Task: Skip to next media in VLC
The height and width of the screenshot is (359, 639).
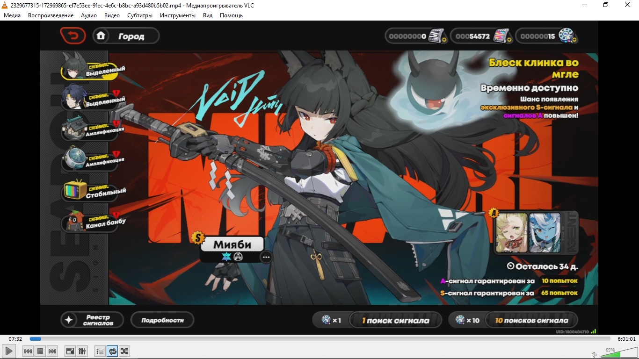Action: 52,351
